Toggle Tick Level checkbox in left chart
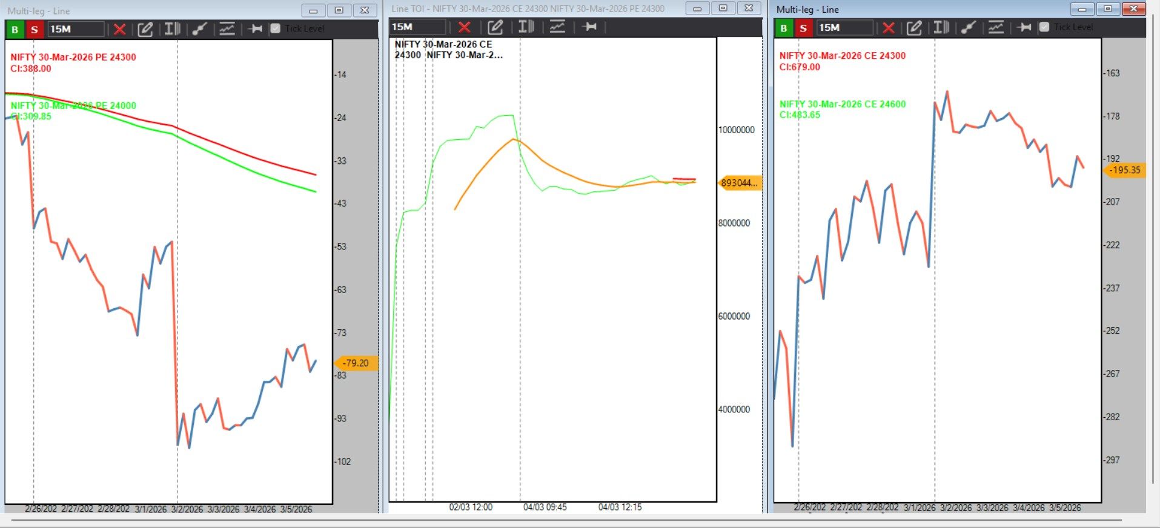The height and width of the screenshot is (528, 1160). [276, 28]
